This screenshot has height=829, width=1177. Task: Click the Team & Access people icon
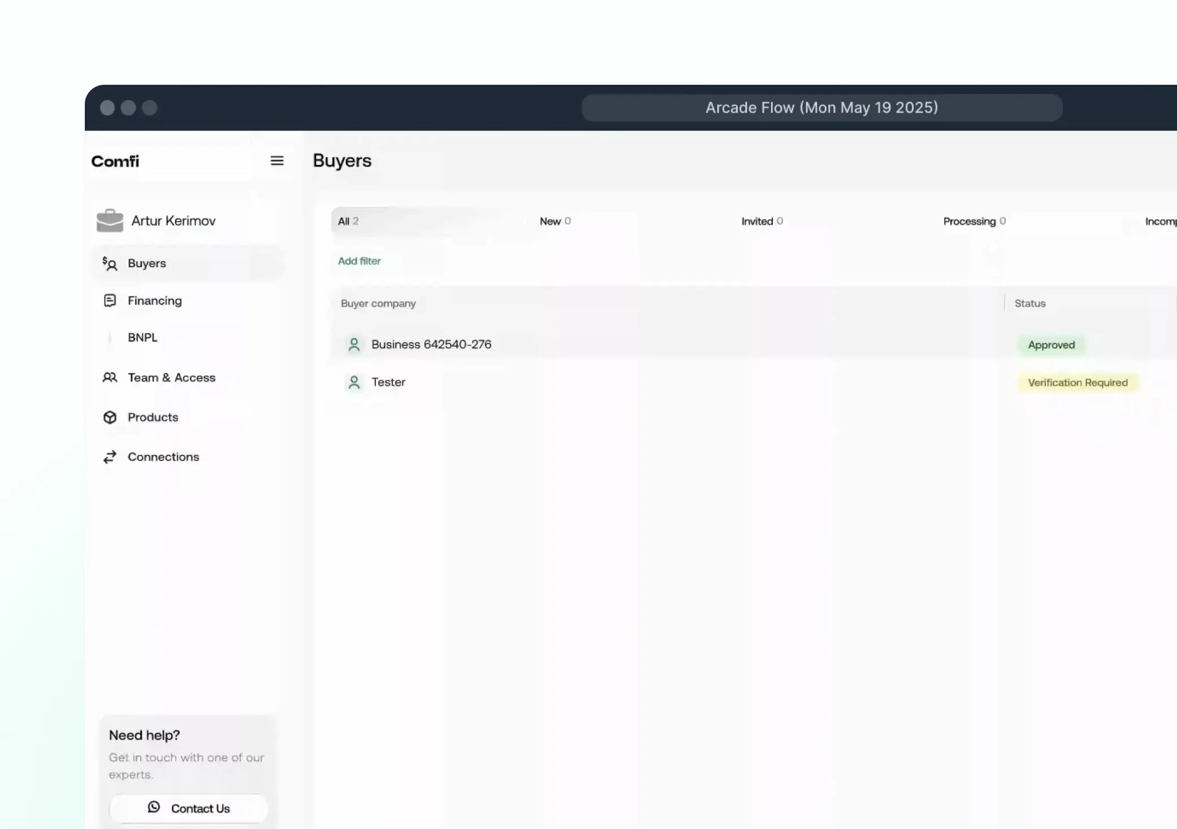[x=110, y=377]
